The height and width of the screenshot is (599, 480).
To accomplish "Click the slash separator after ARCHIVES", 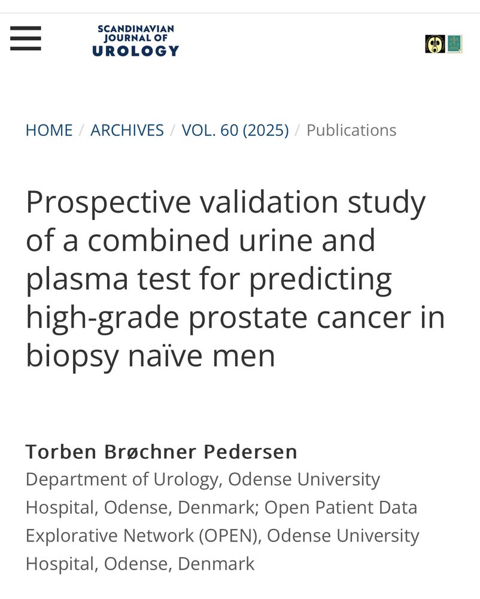I will pyautogui.click(x=173, y=130).
